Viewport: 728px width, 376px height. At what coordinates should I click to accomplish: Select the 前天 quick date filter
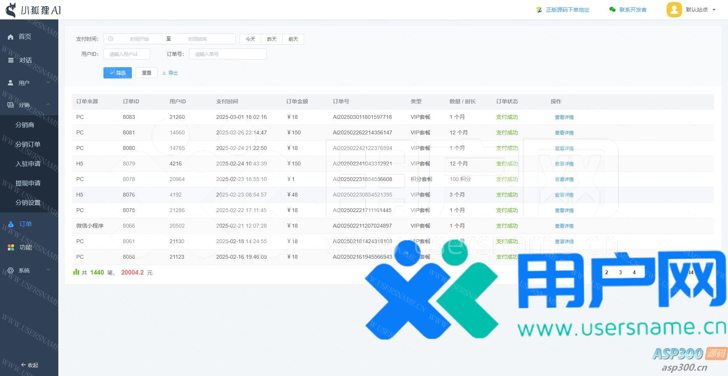[x=293, y=39]
